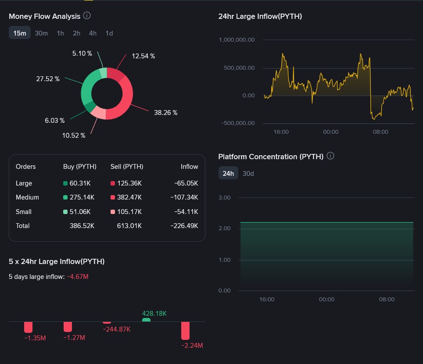Click the 5 days large inflow value
This screenshot has width=423, height=364.
78,277
